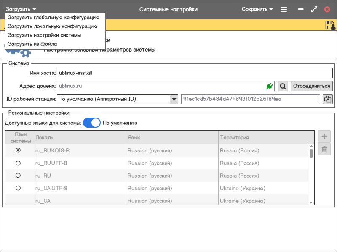Screen dimensions: 337x252
Task: Choose Загрузить глобальную конфигурацию
Action: (53, 18)
